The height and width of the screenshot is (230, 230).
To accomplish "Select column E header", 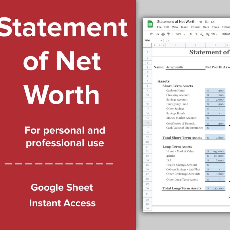I will tap(195, 45).
